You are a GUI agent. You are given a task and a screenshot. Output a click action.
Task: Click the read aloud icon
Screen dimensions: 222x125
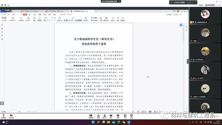118,19
